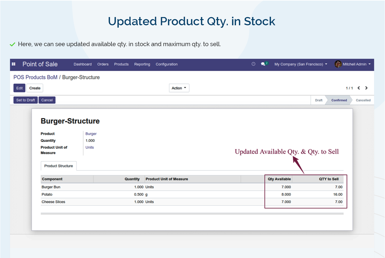Open the Dashboard menu
Image resolution: width=385 pixels, height=258 pixels.
[83, 64]
